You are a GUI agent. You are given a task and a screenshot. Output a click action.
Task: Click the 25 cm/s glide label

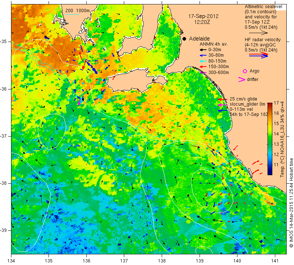(x=243, y=99)
